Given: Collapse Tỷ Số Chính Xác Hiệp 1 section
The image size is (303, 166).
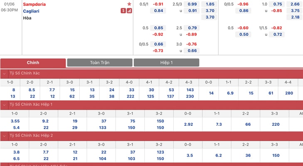Looking at the screenshot, I should click(4, 105).
